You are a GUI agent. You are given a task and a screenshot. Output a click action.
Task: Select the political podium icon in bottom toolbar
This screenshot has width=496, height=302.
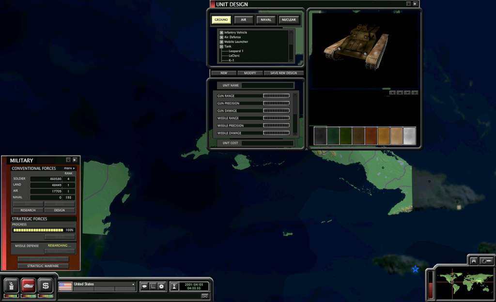[12, 285]
